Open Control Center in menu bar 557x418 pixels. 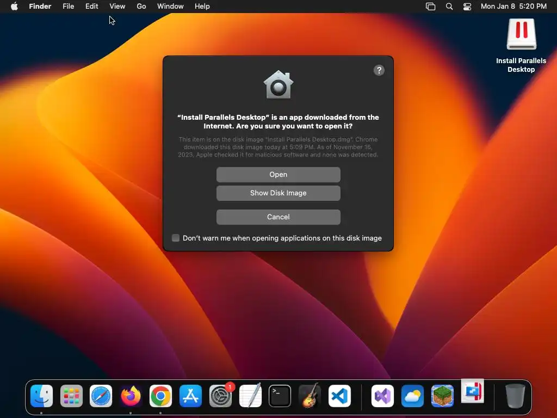[467, 7]
